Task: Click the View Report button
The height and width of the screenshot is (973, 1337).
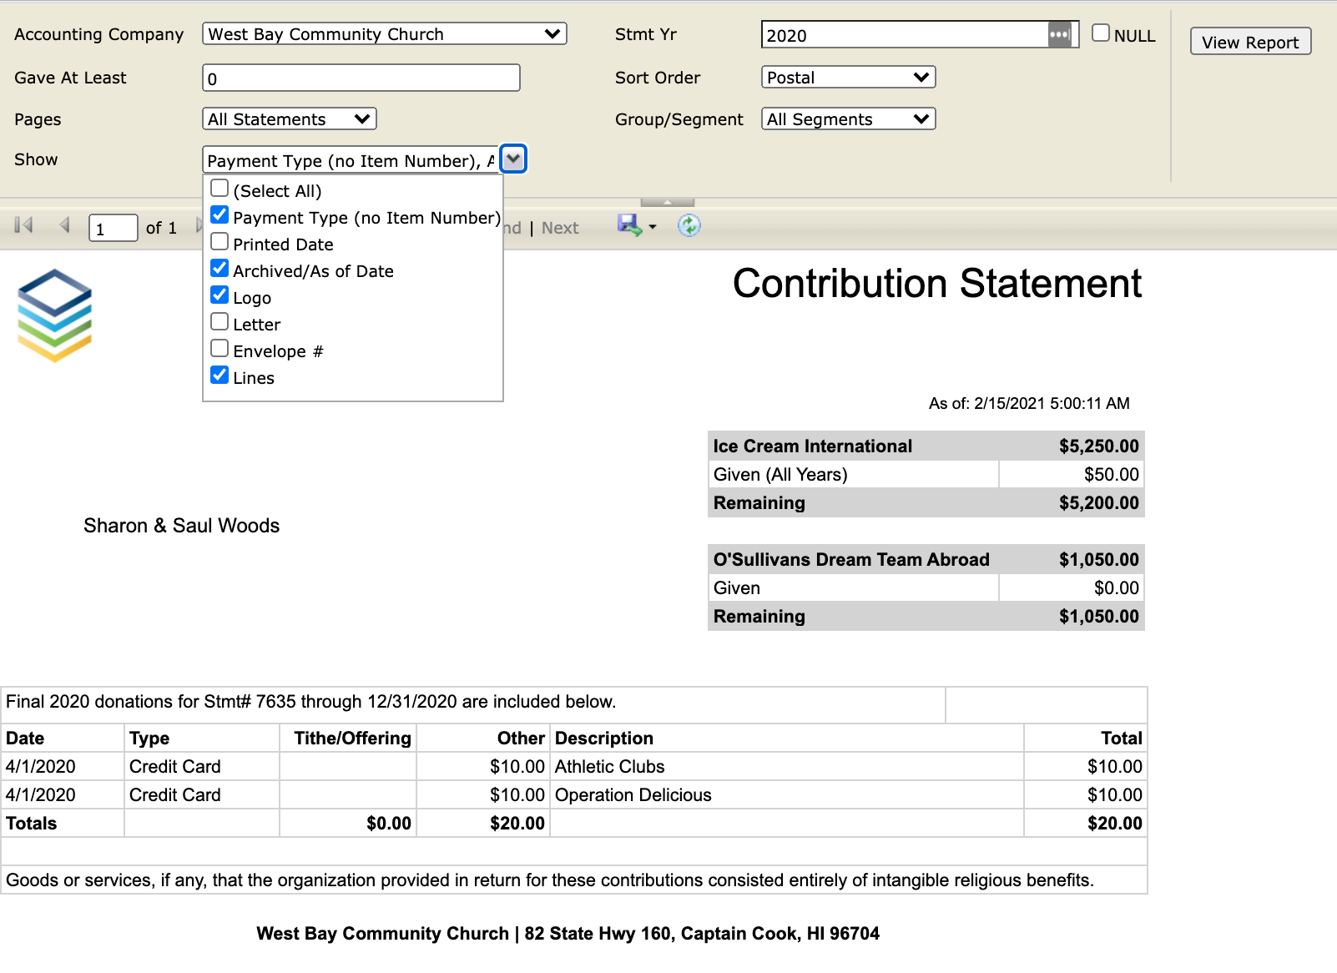Action: pyautogui.click(x=1250, y=42)
